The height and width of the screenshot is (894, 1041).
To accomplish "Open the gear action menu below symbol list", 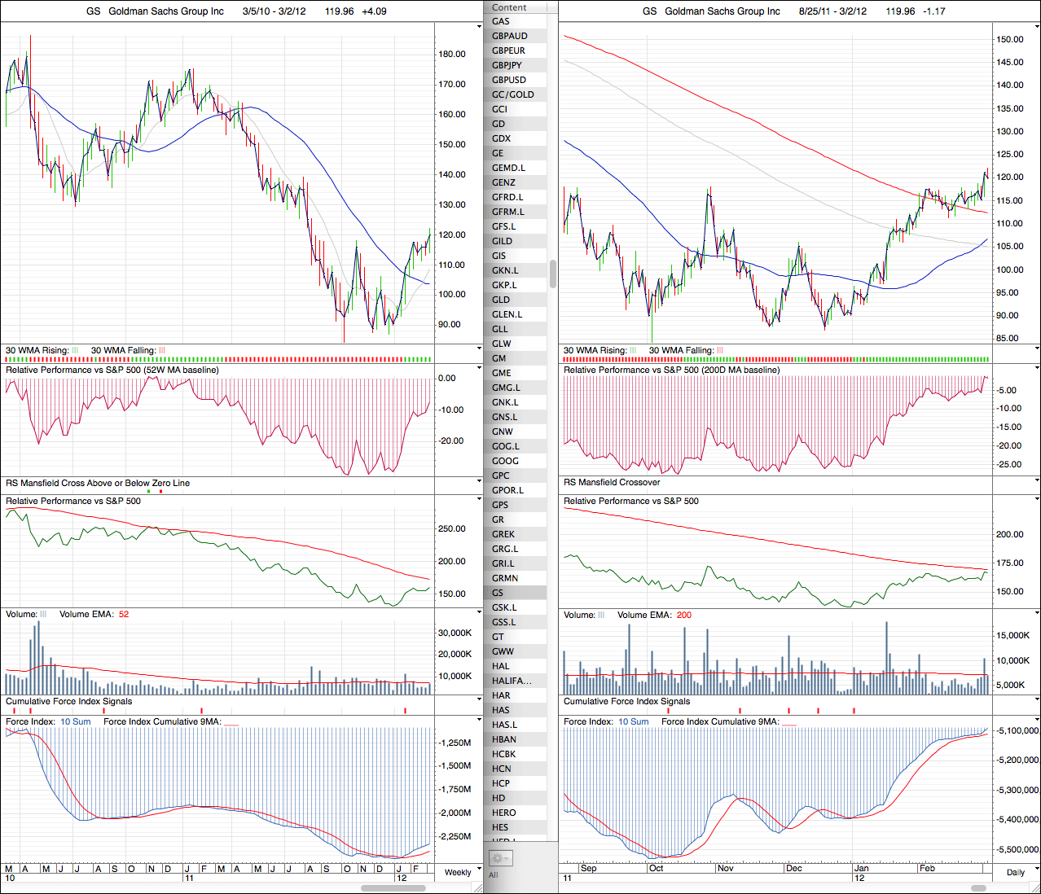I will pyautogui.click(x=499, y=858).
